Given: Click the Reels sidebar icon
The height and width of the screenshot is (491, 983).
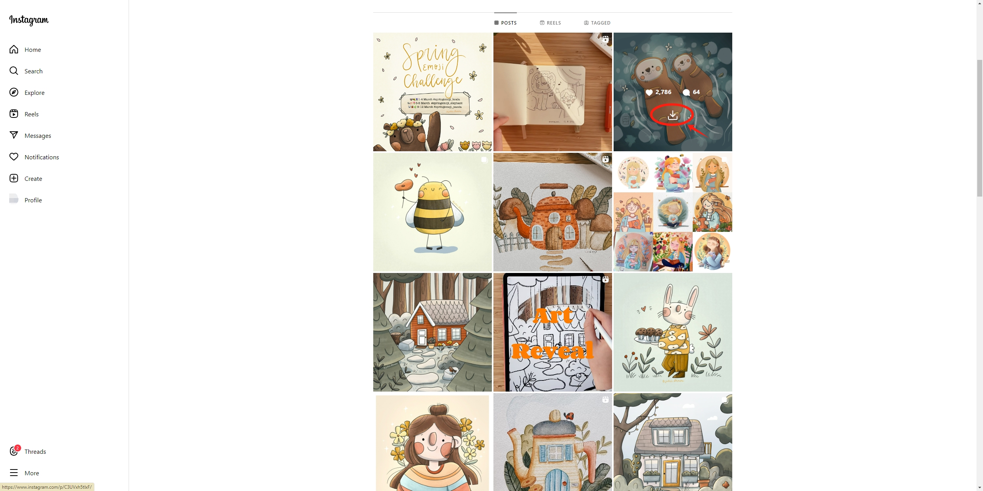Looking at the screenshot, I should 14,114.
